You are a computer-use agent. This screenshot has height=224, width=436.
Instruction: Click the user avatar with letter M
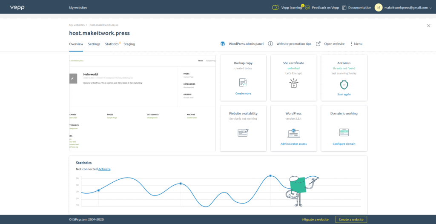click(x=379, y=8)
